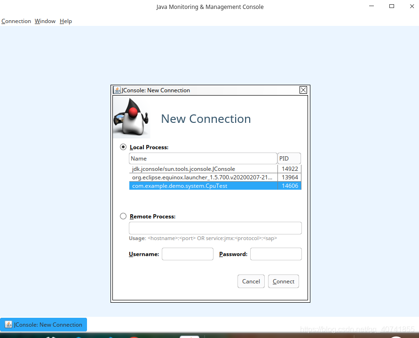
Task: Select the com.example.demo.system.CpuTest process
Action: (x=215, y=185)
